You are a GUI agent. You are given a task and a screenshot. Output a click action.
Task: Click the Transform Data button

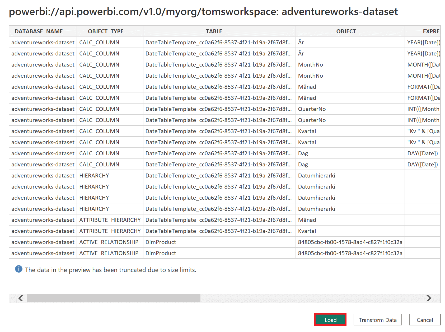point(378,320)
